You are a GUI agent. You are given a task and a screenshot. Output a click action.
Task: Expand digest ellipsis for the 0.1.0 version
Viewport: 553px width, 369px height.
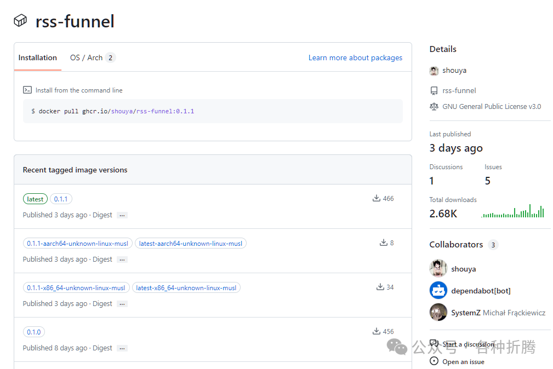(x=122, y=349)
